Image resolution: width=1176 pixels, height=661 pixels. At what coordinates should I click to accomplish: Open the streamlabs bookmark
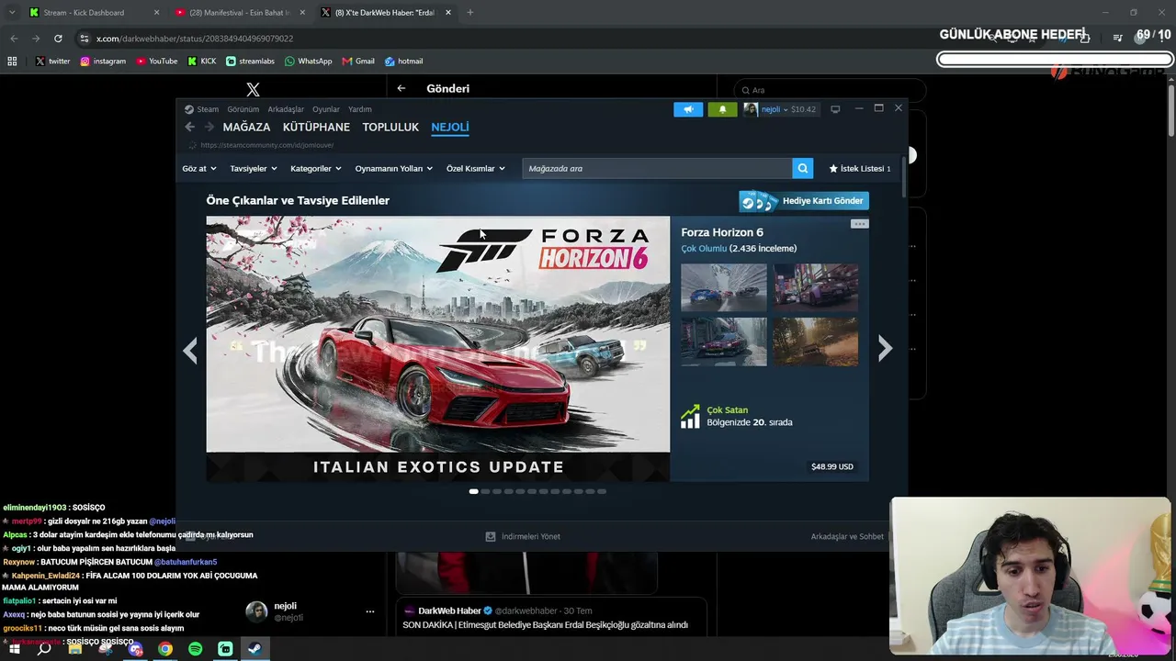[251, 62]
